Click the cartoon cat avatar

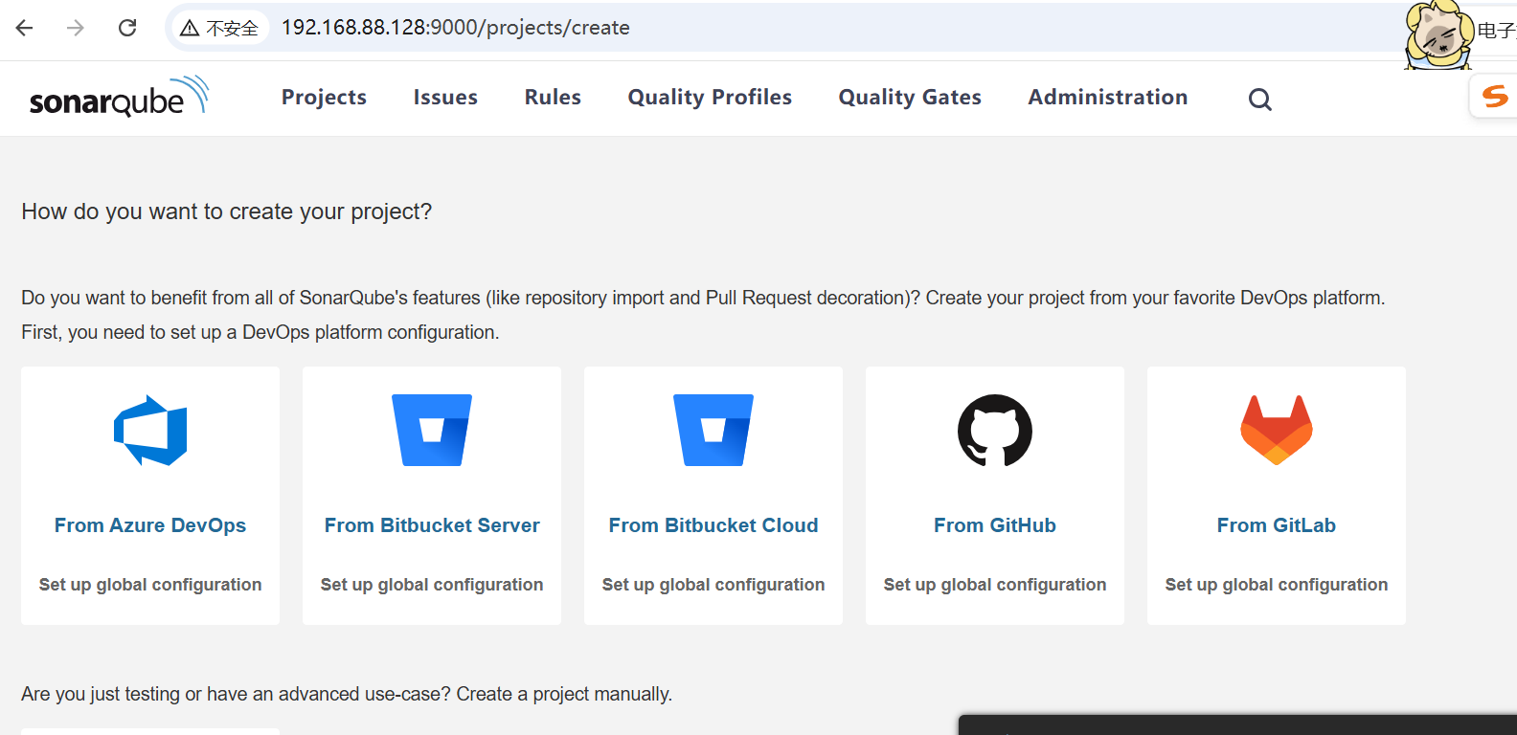point(1438,35)
